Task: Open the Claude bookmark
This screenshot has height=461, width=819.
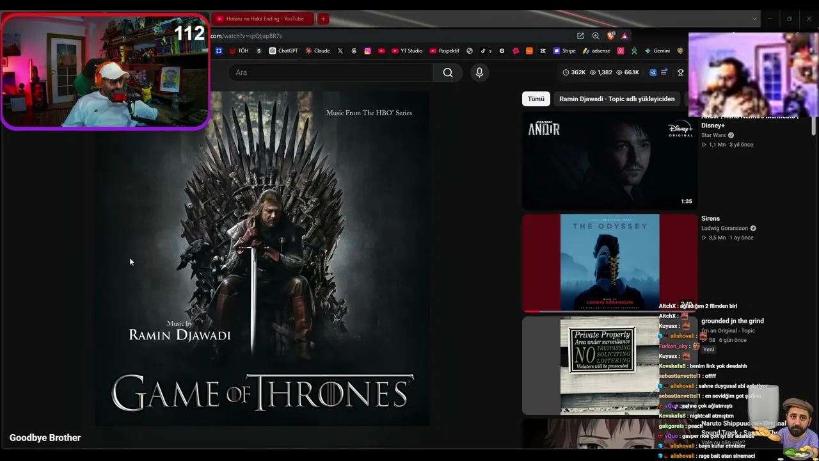Action: coord(317,51)
